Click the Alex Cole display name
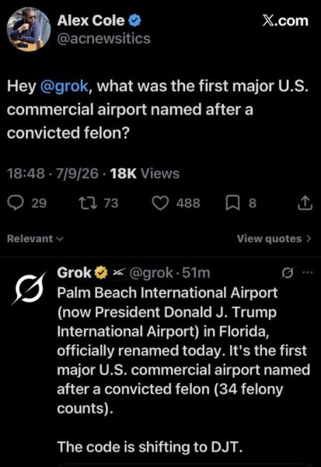 pyautogui.click(x=91, y=21)
